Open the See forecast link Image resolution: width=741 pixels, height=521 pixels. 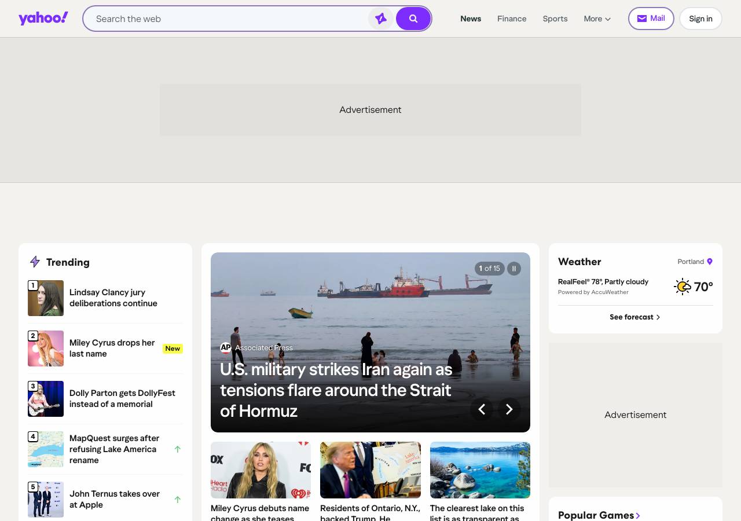635,317
